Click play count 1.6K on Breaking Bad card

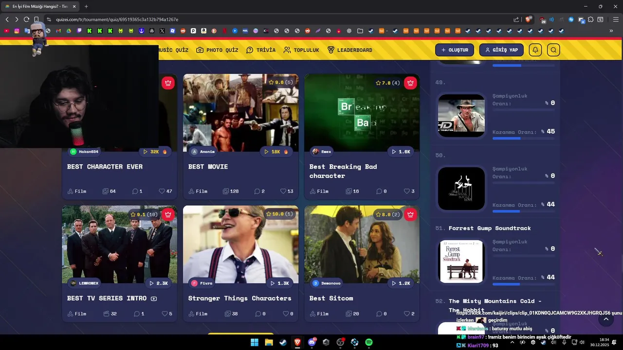[402, 152]
